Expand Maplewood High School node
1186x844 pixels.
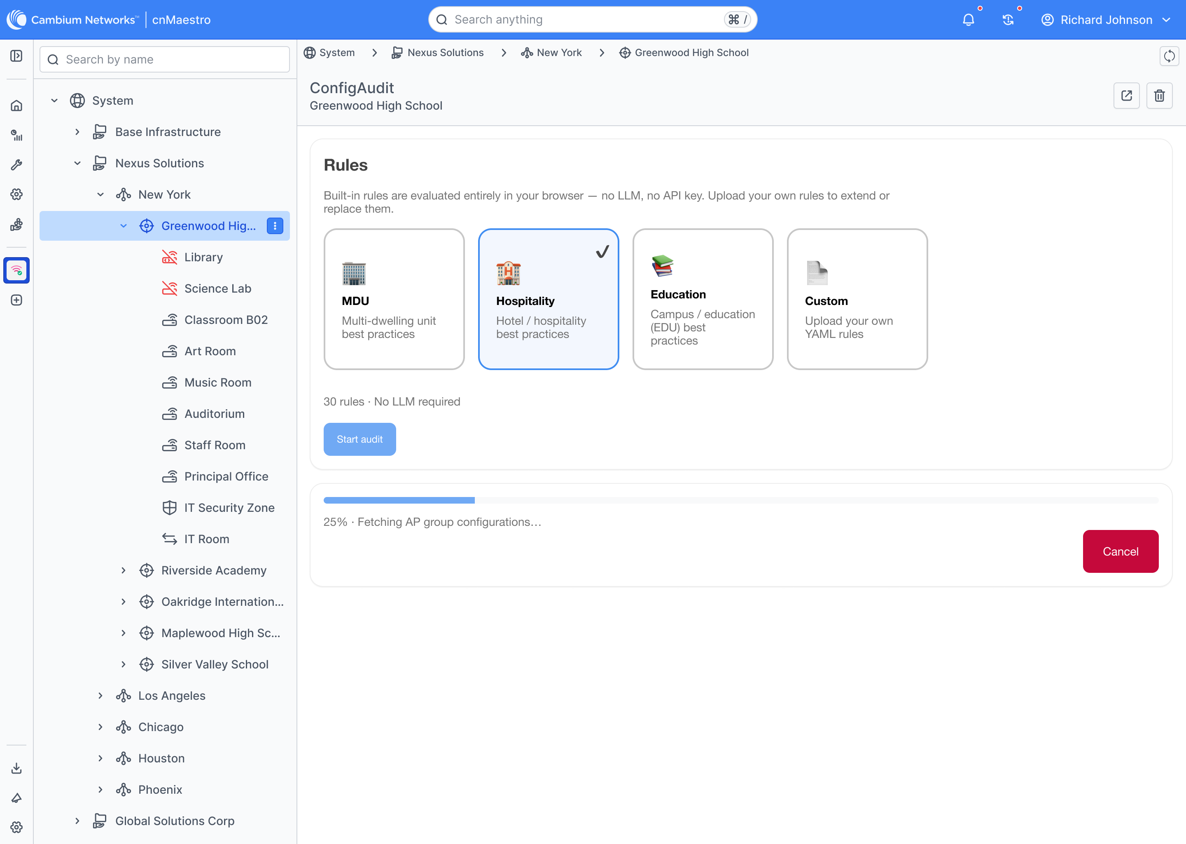pos(124,633)
